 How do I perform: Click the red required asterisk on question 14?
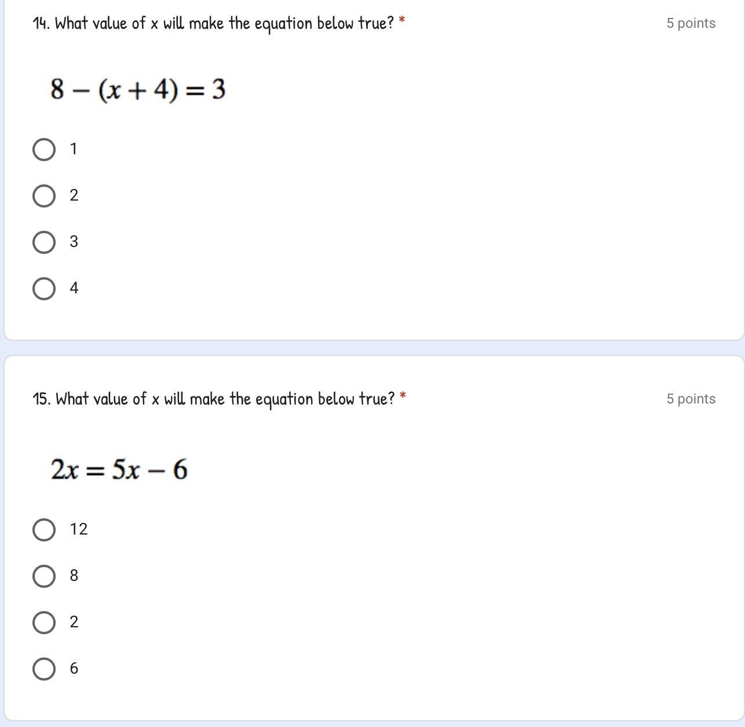click(x=402, y=21)
